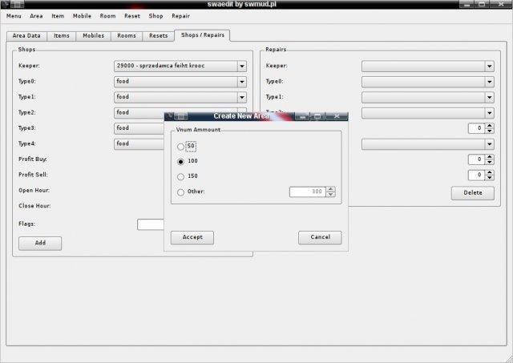
Task: Switch to the Resets tab
Action: 159,35
